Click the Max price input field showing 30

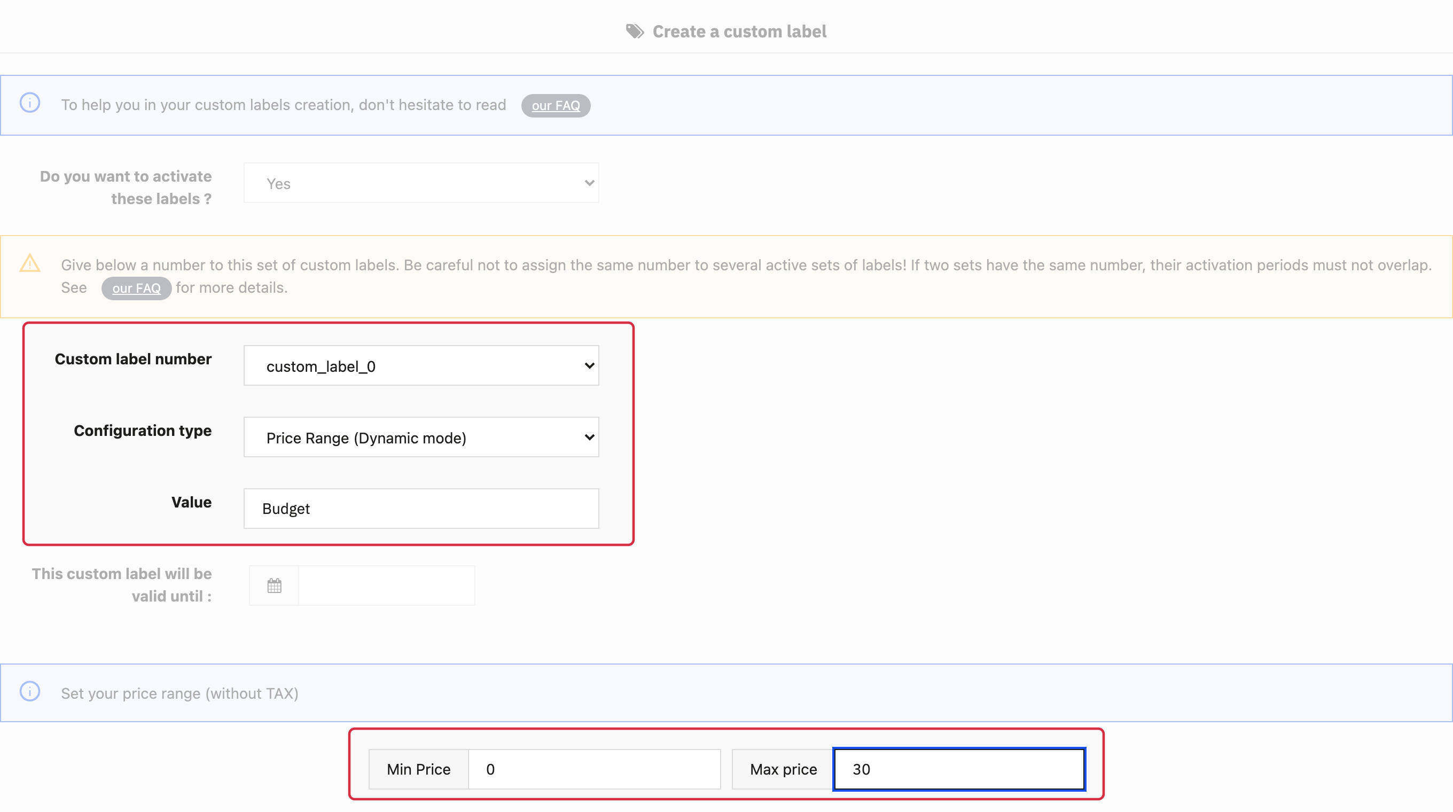point(959,769)
